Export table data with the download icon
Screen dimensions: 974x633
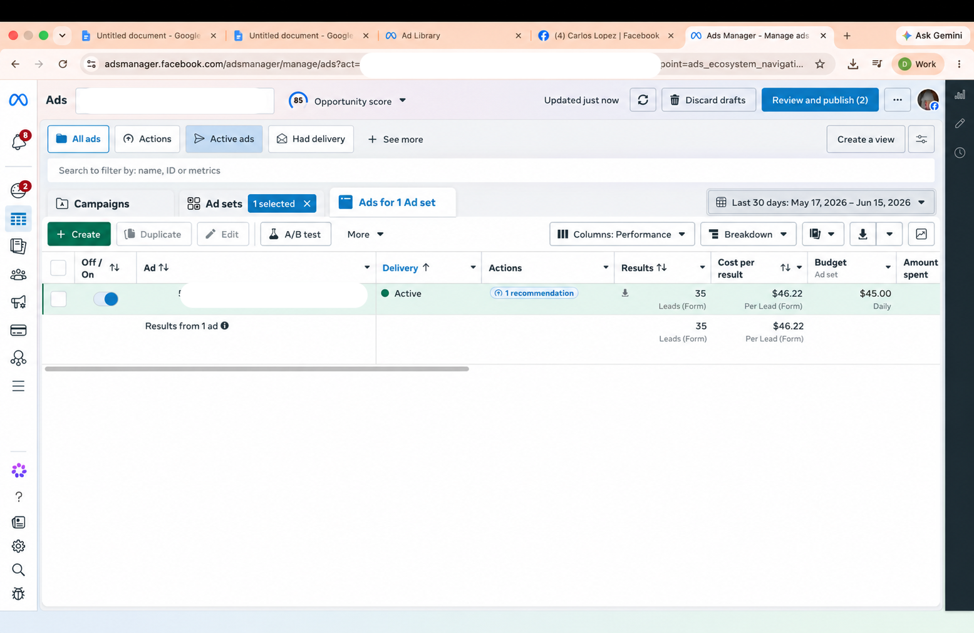point(863,234)
